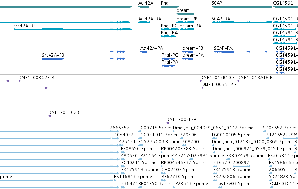Select EST label 425151
Image resolution: width=298 pixels, height=189 pixels.
tap(127, 142)
